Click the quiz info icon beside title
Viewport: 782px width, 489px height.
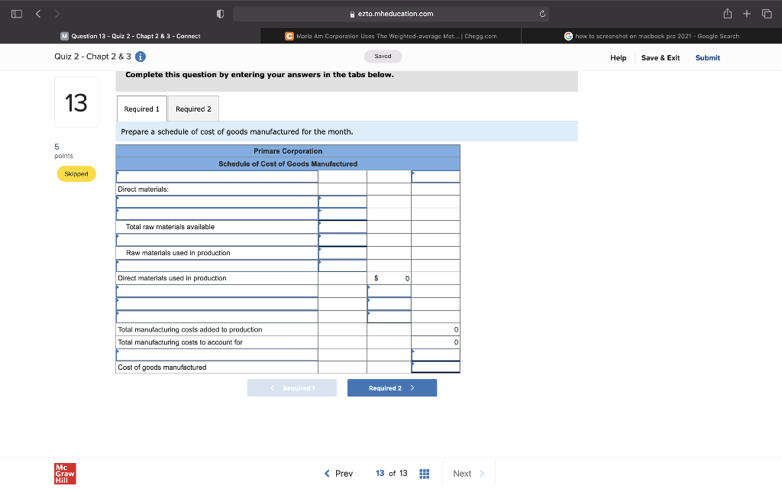(141, 57)
